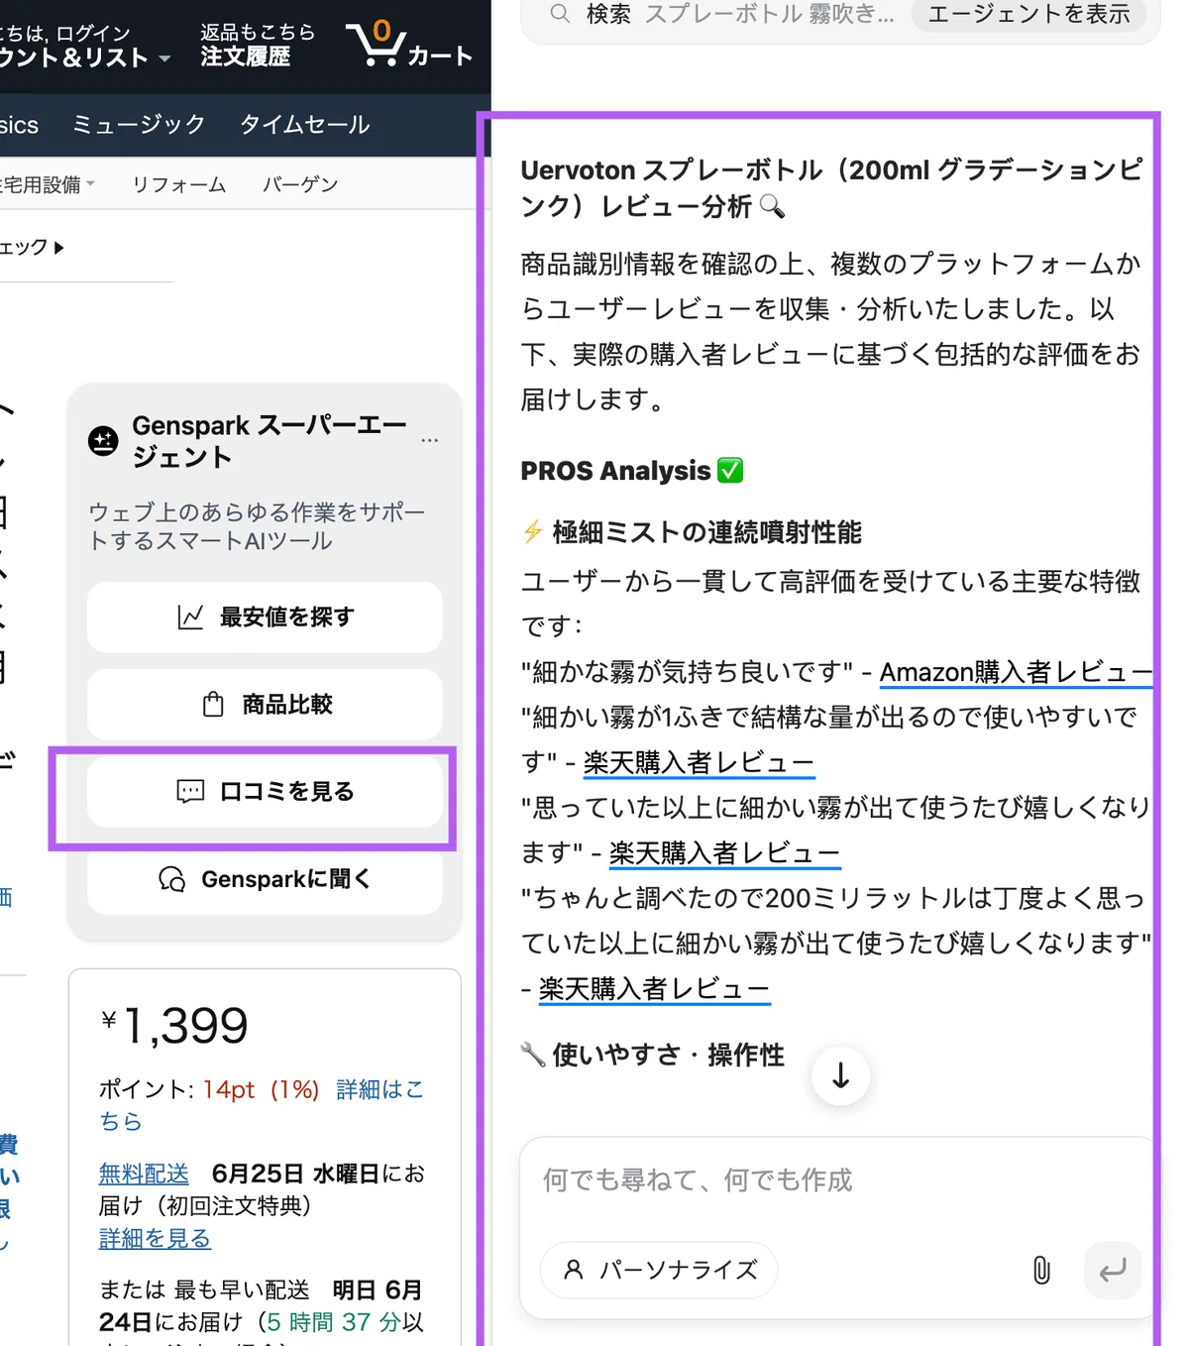Click 詳細を見る delivery link

pyautogui.click(x=155, y=1238)
